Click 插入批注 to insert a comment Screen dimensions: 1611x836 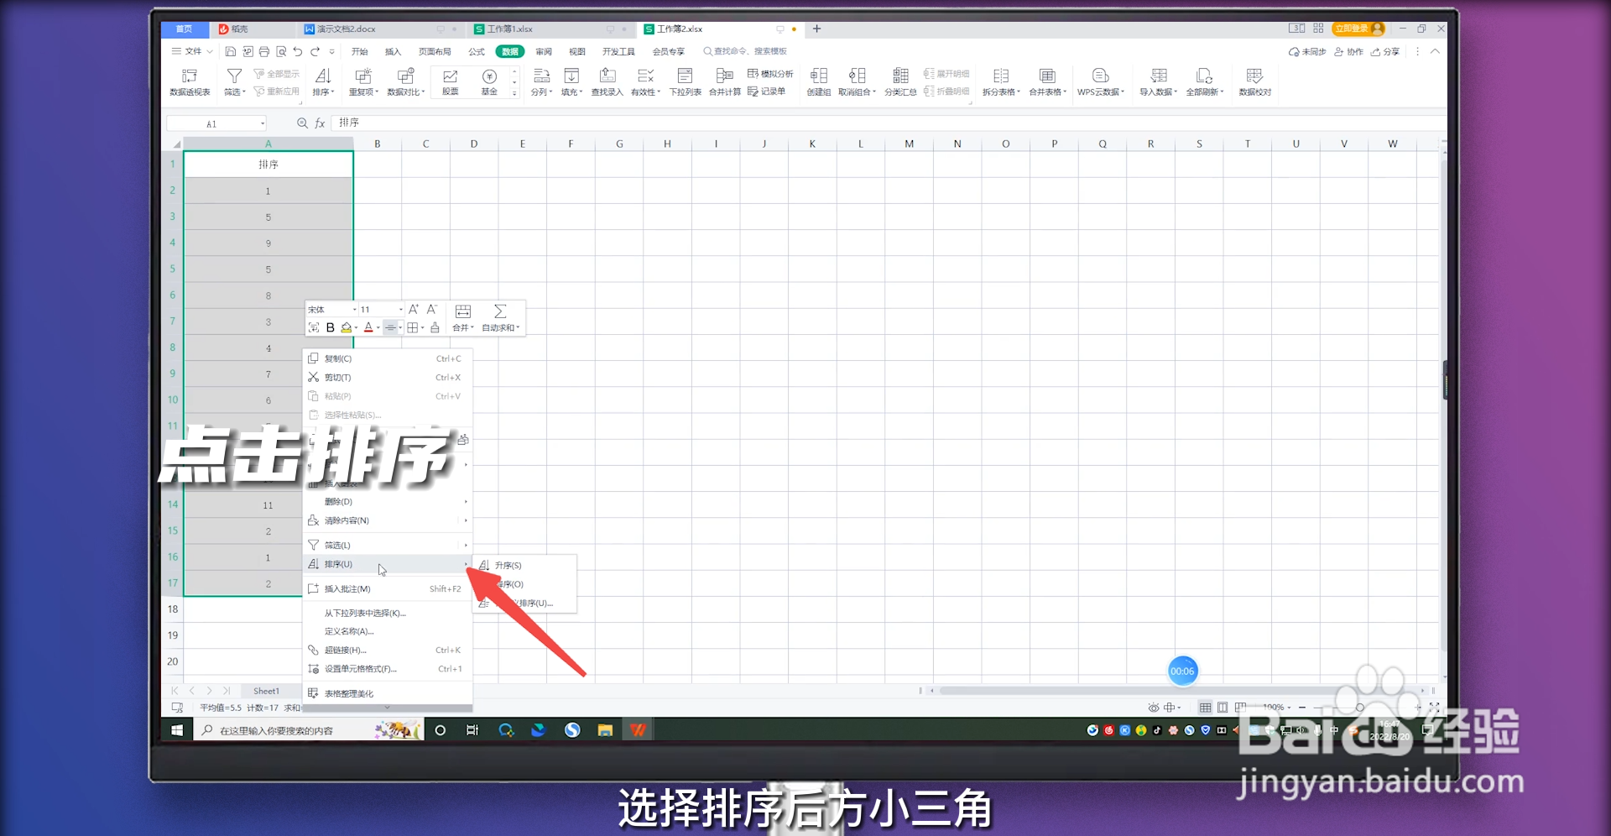(346, 588)
